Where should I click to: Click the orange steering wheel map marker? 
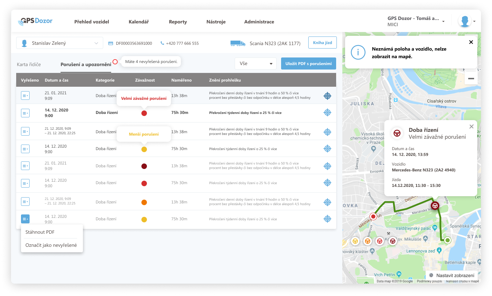click(367, 241)
